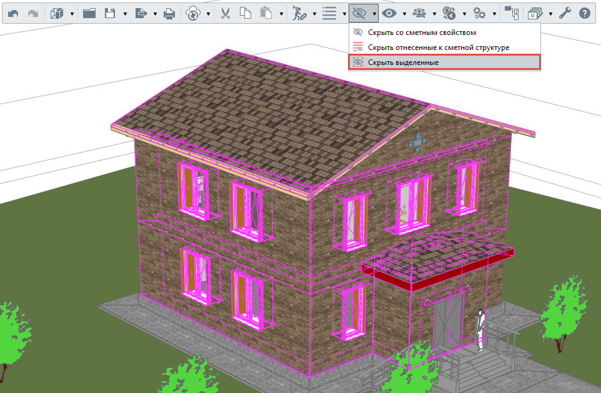Open project with the folder icon

tap(89, 14)
